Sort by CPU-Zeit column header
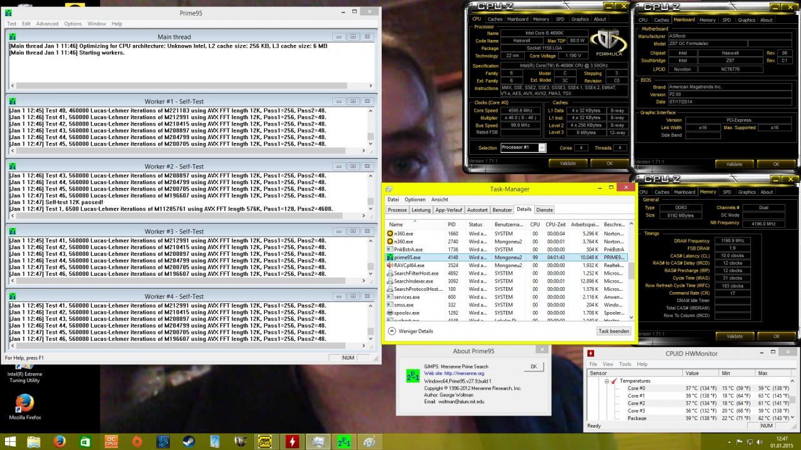 pos(555,224)
